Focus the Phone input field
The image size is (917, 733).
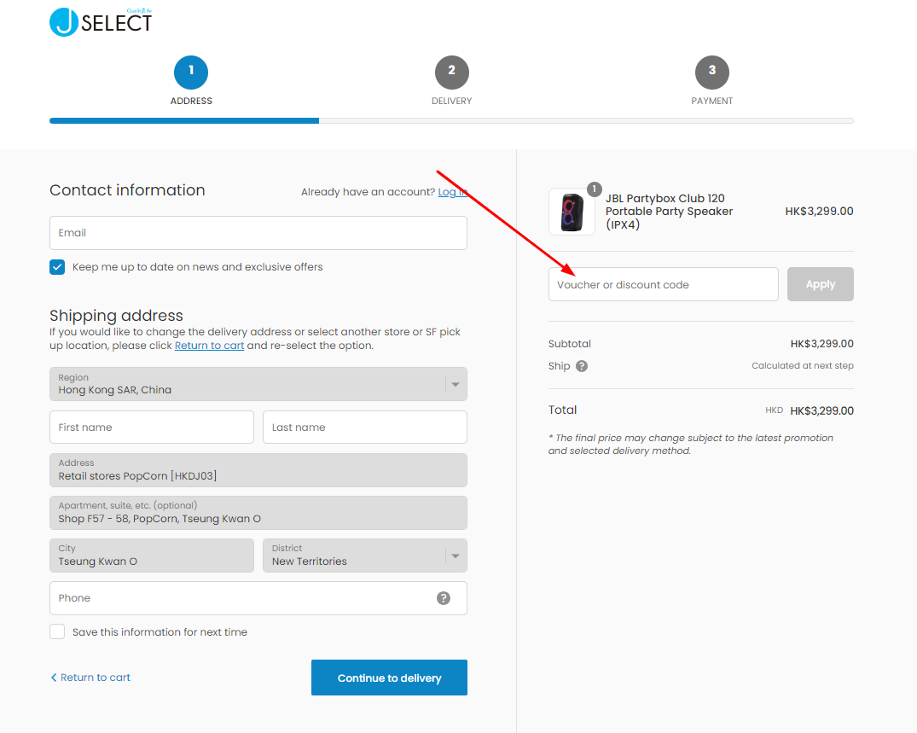tap(258, 598)
